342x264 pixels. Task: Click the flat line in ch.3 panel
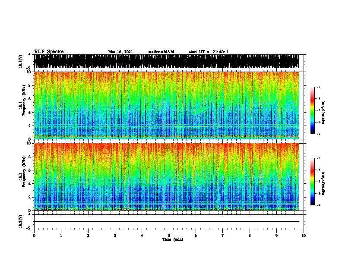click(166, 222)
